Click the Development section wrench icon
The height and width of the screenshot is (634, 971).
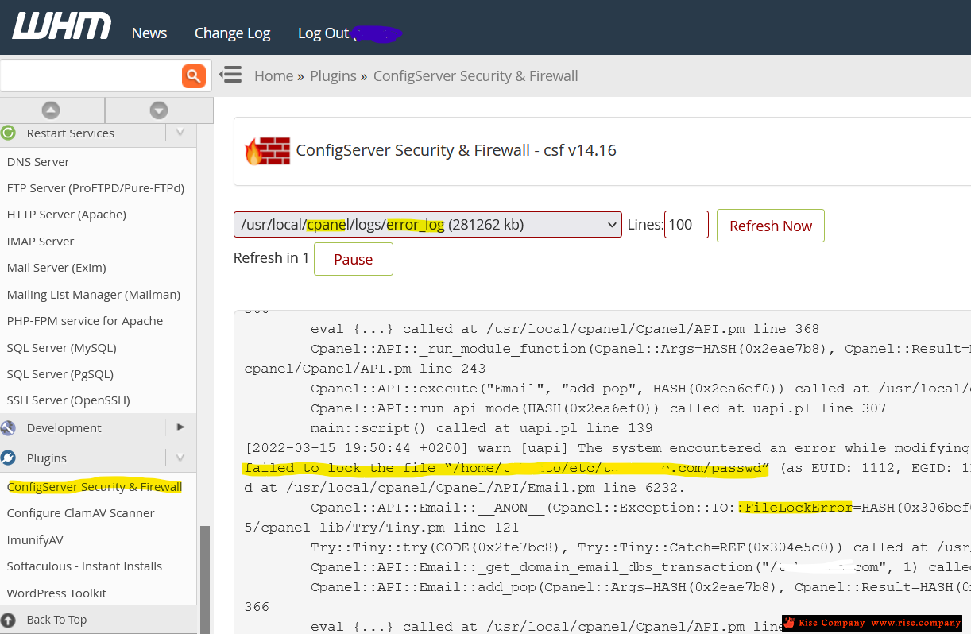[8, 428]
